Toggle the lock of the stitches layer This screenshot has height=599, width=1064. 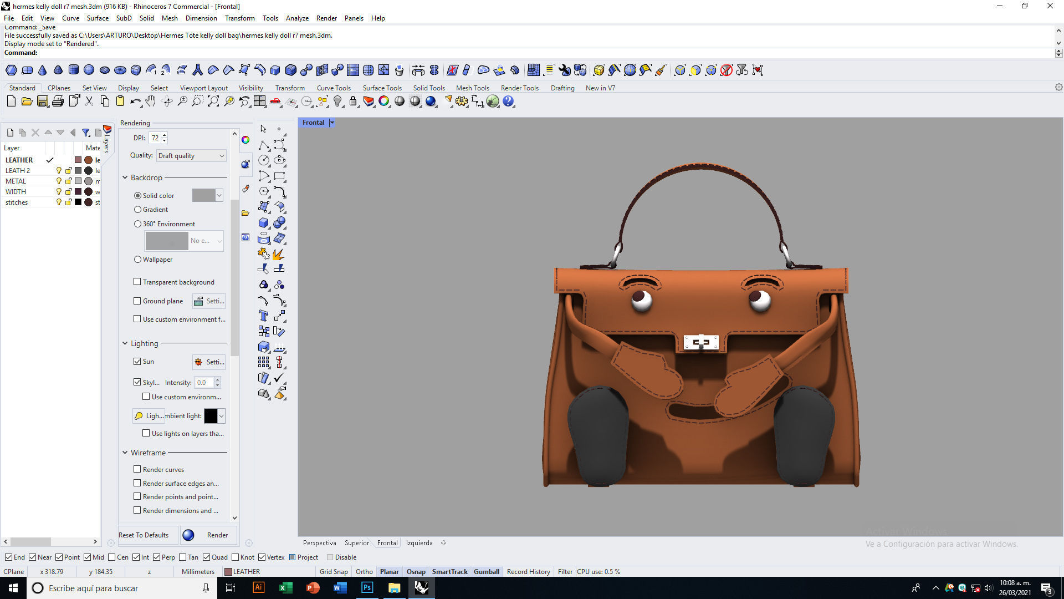tap(68, 202)
